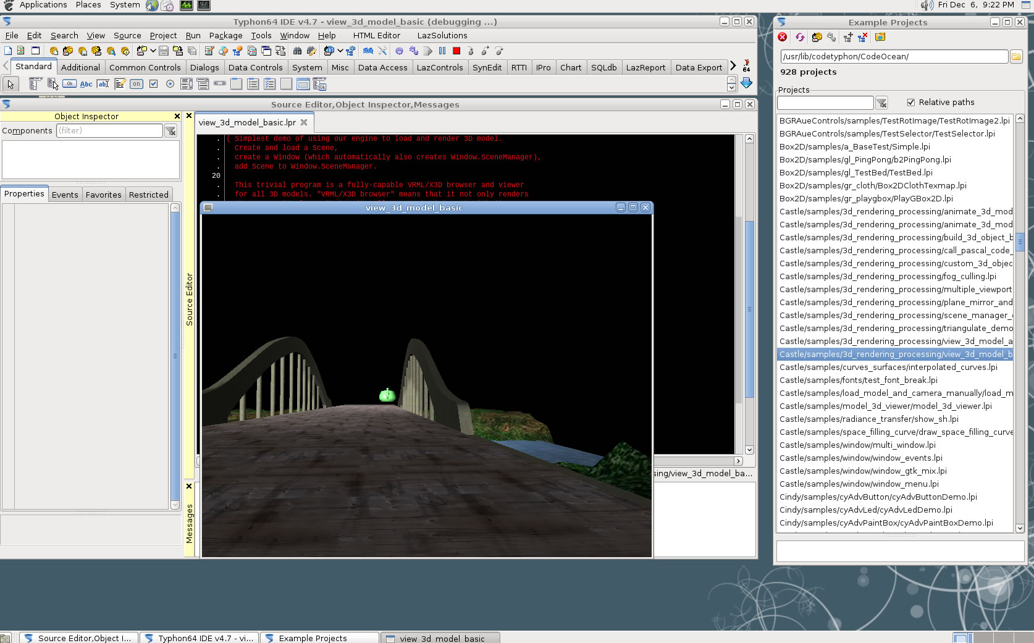Click the Object Inspector close X

click(177, 116)
